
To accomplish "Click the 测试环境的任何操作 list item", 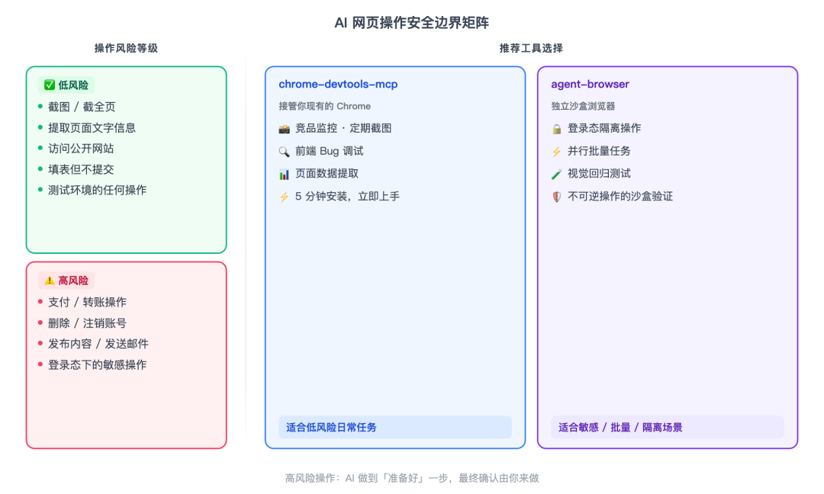I will [97, 190].
